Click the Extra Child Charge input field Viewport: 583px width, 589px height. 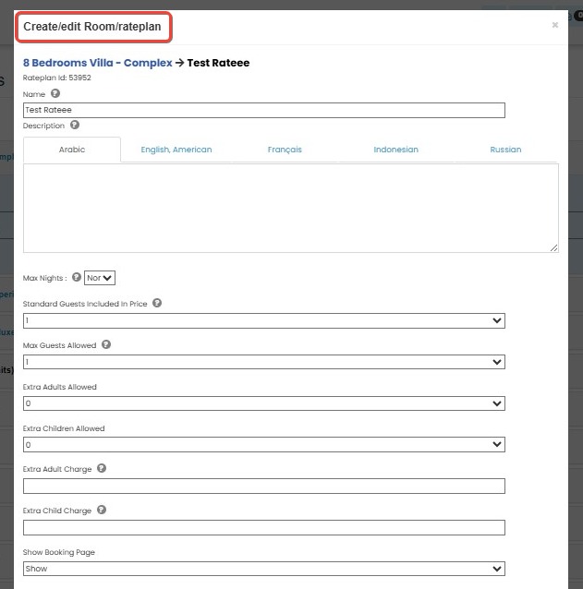tap(264, 527)
